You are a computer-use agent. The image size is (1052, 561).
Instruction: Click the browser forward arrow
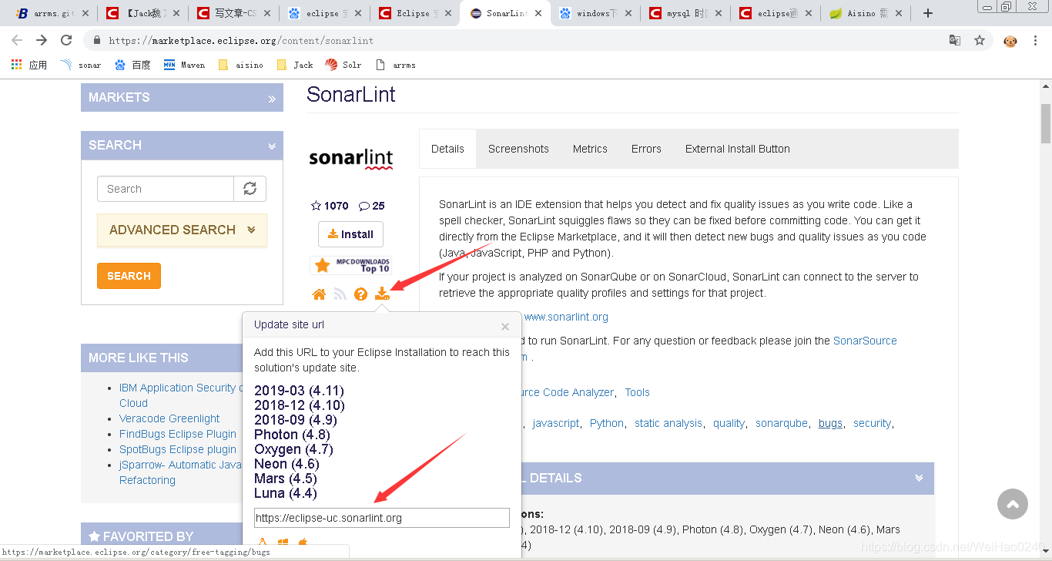[42, 40]
